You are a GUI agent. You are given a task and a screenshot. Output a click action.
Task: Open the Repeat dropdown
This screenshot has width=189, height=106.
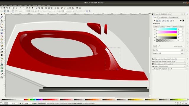(x=51, y=11)
